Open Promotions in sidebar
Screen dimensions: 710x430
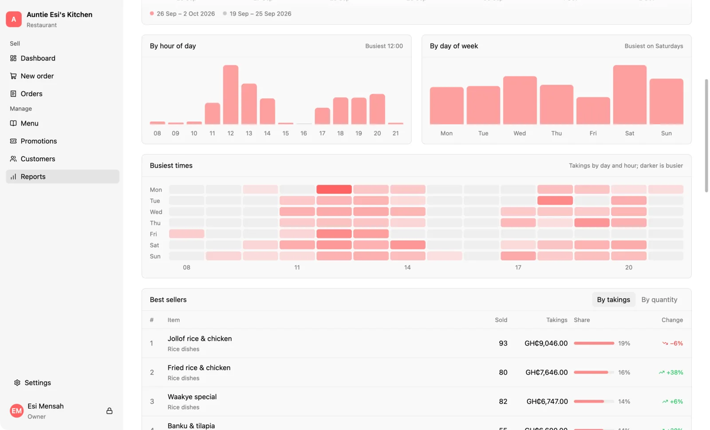[63, 141]
